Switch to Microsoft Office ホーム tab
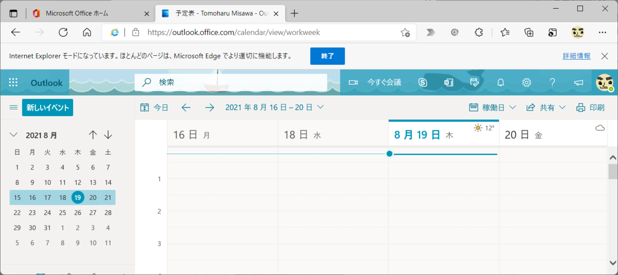The image size is (618, 275). [x=91, y=13]
